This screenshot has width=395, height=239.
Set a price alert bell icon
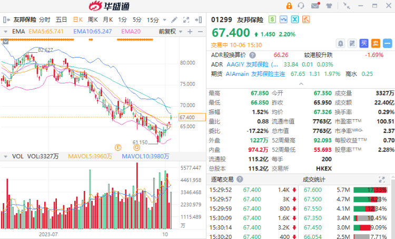340,43
